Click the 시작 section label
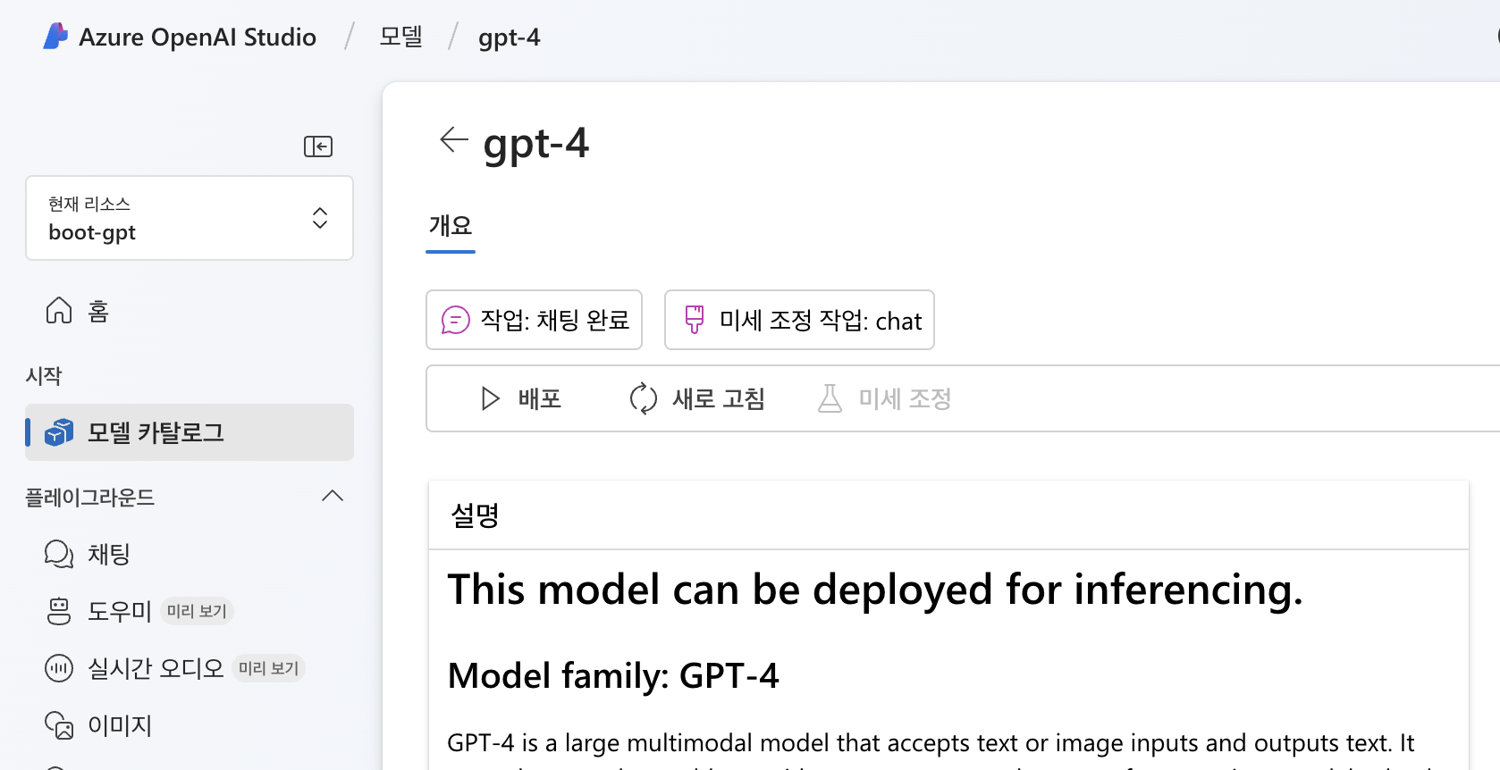Viewport: 1500px width, 770px height. 44,376
